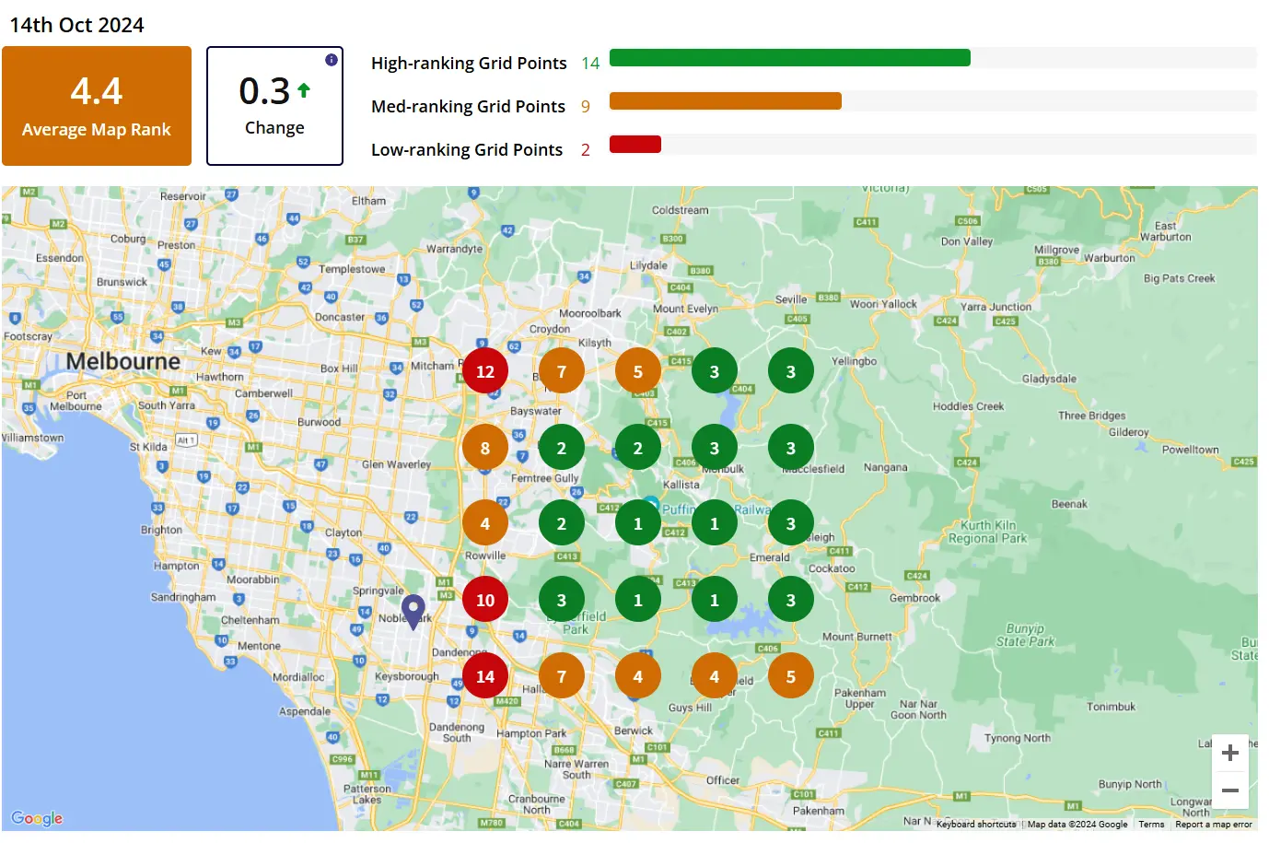This screenshot has height=843, width=1269.
Task: Click orange 5 marker above Pakenham Upper
Action: pos(791,676)
